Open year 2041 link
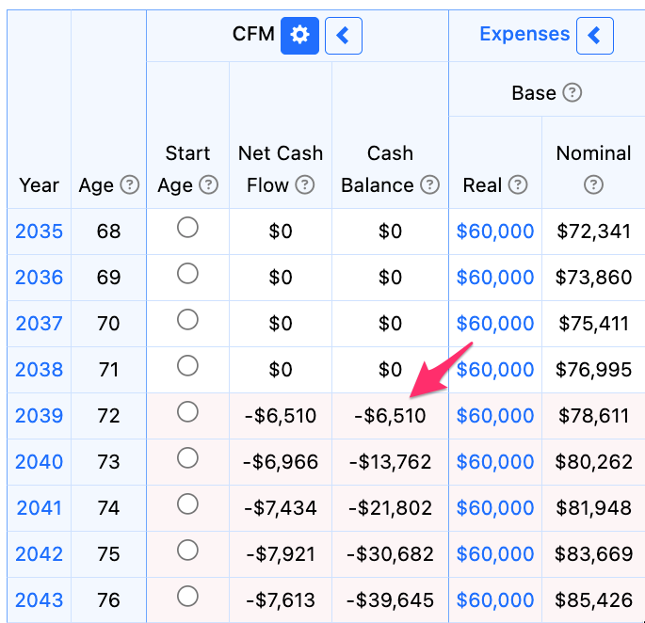This screenshot has height=623, width=645. pos(40,508)
